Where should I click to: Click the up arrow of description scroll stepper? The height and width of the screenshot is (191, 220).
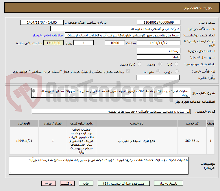34,90
